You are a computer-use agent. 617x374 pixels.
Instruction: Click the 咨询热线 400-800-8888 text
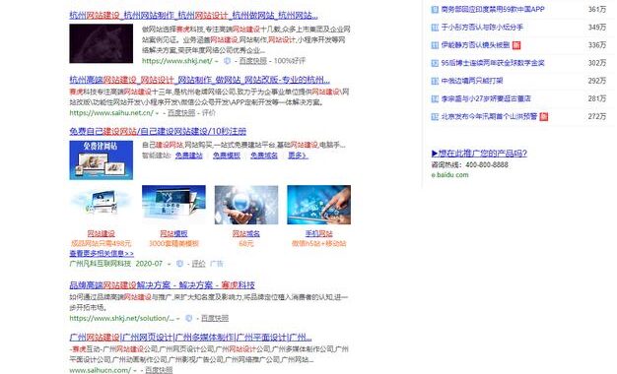pyautogui.click(x=469, y=164)
